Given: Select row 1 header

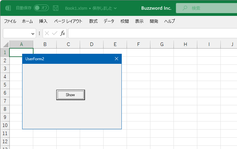Looking at the screenshot, I should 5,52.
